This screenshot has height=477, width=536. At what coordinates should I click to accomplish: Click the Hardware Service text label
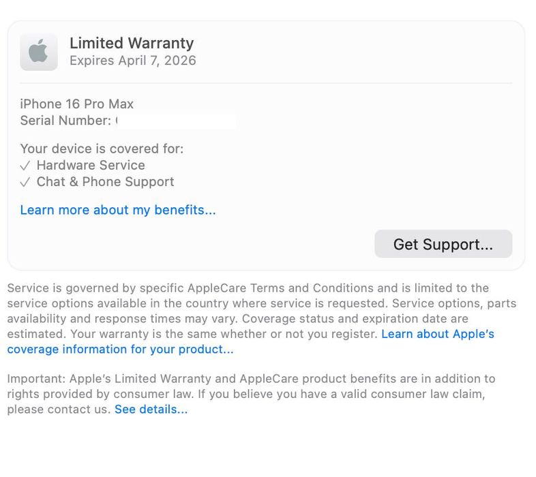click(91, 165)
